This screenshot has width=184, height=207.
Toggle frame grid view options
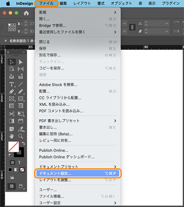[x=12, y=178]
